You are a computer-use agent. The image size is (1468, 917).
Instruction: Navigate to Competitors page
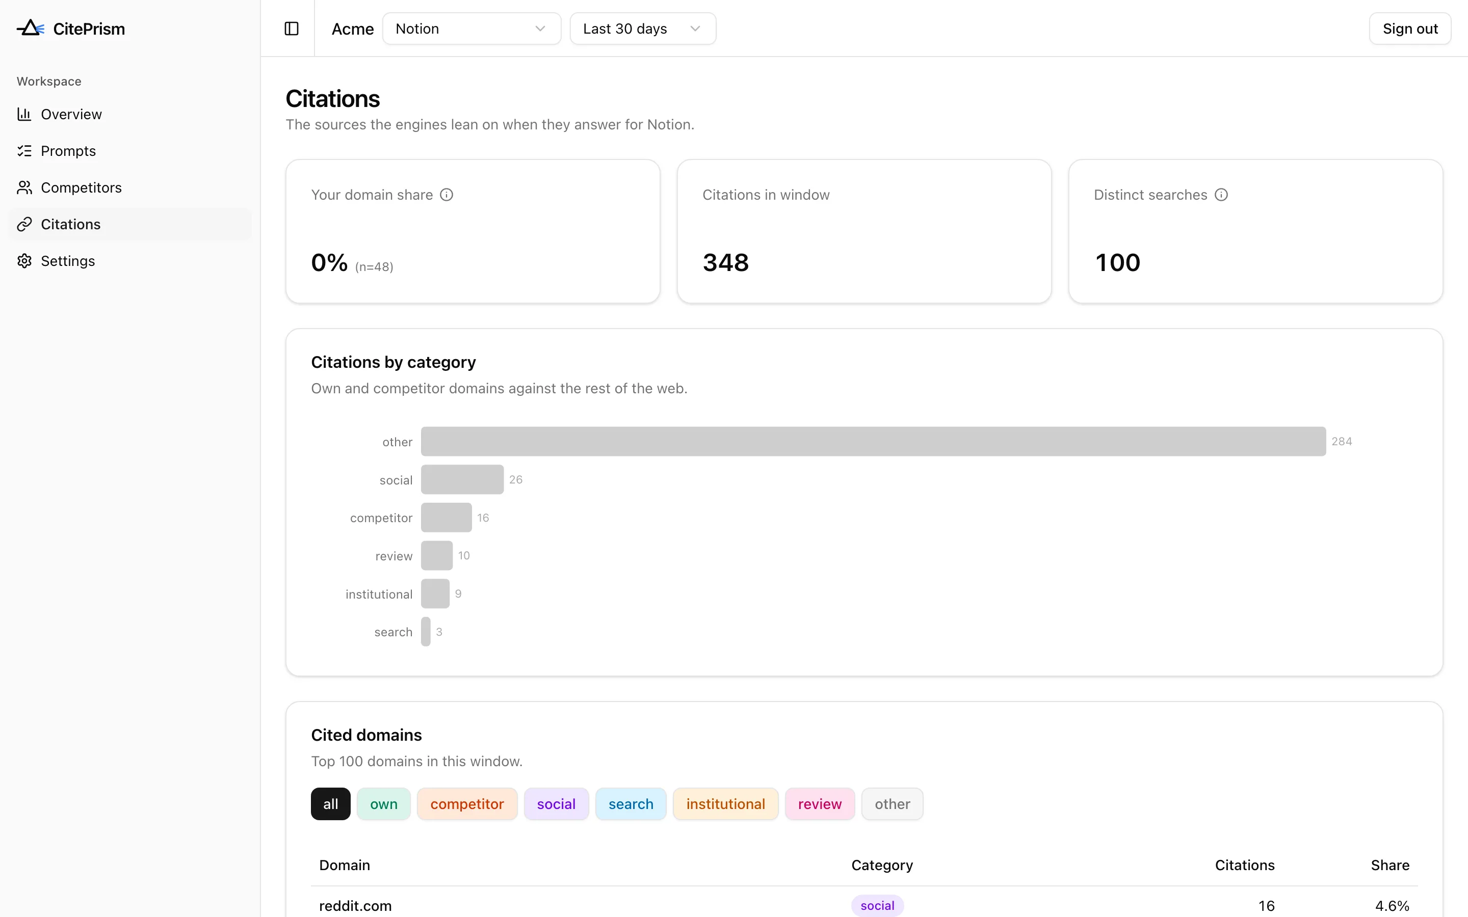pos(130,187)
